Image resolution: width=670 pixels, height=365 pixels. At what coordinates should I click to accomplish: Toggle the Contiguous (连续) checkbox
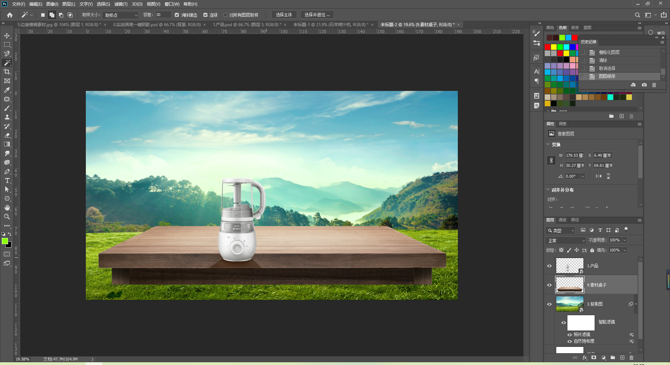tap(206, 15)
